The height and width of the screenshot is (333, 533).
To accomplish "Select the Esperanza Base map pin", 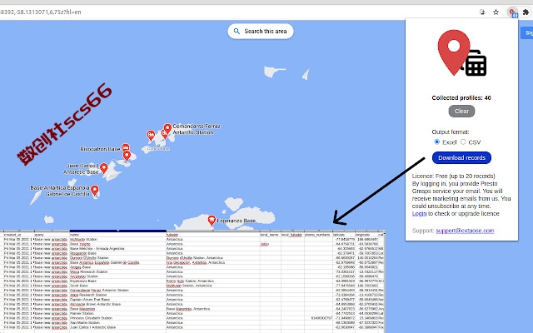I will pyautogui.click(x=212, y=221).
